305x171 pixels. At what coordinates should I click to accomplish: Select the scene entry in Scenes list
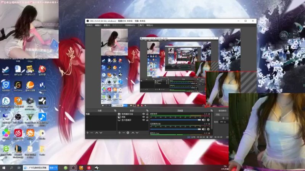101,114
